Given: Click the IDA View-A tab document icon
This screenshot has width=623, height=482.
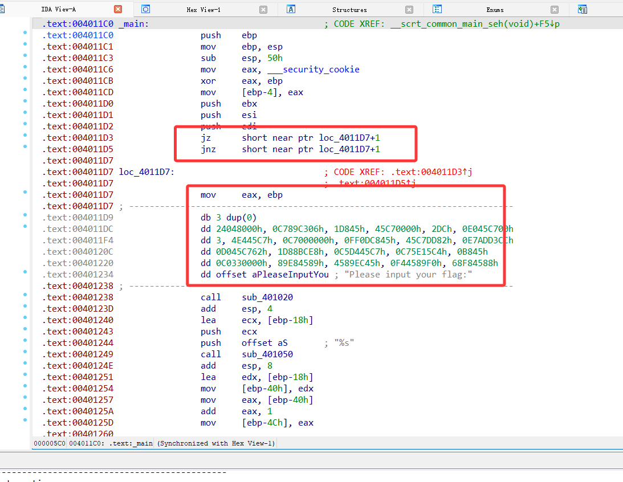Looking at the screenshot, I should pyautogui.click(x=2, y=9).
